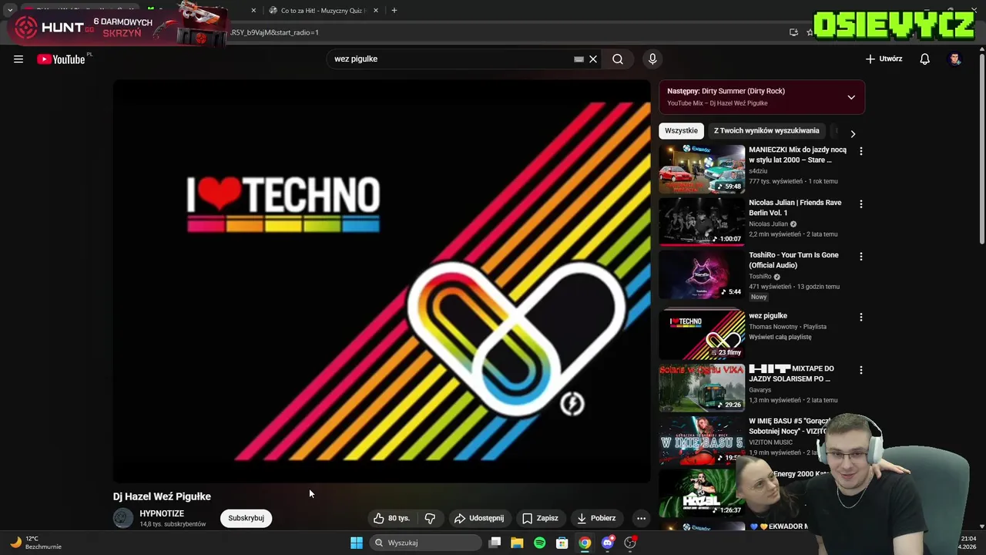The height and width of the screenshot is (555, 986).
Task: Open the weather widget 12°C
Action: [35, 543]
